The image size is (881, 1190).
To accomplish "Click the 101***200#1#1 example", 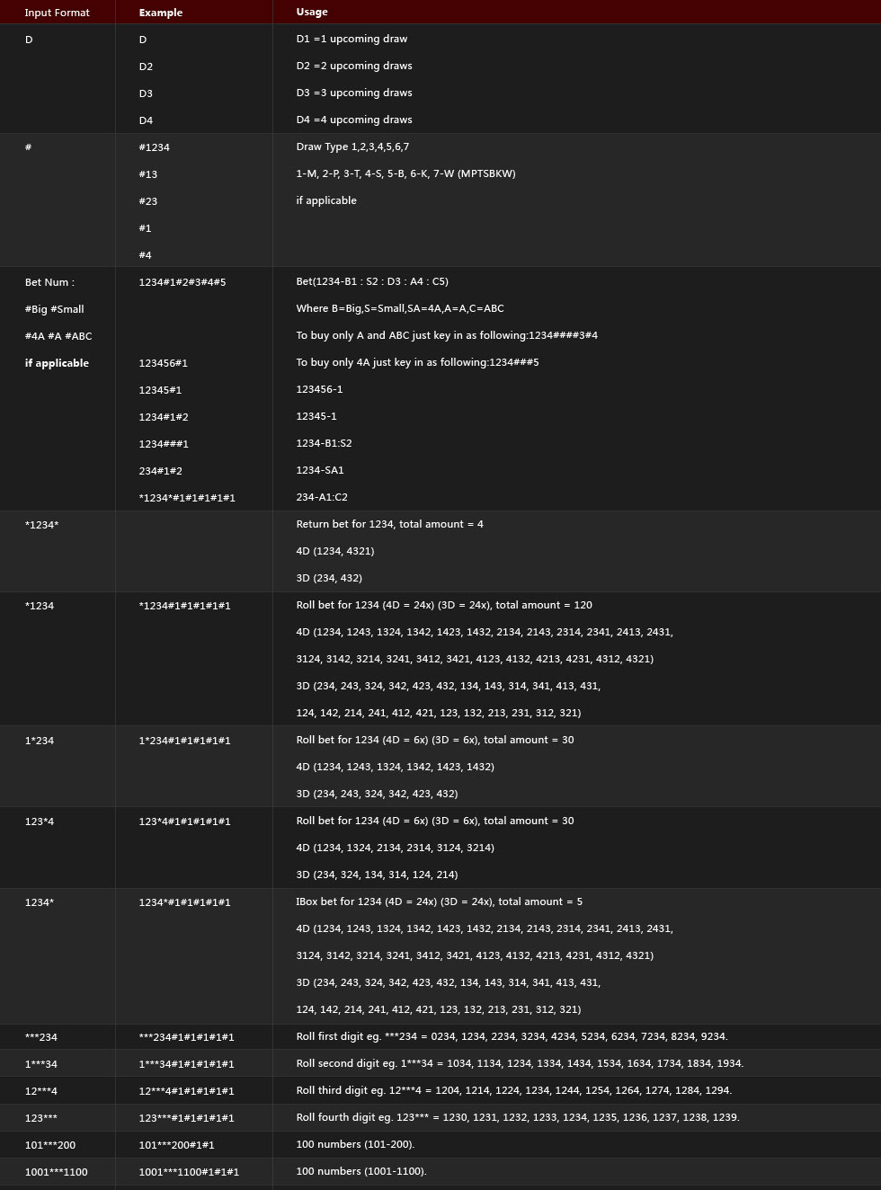I will point(177,1145).
